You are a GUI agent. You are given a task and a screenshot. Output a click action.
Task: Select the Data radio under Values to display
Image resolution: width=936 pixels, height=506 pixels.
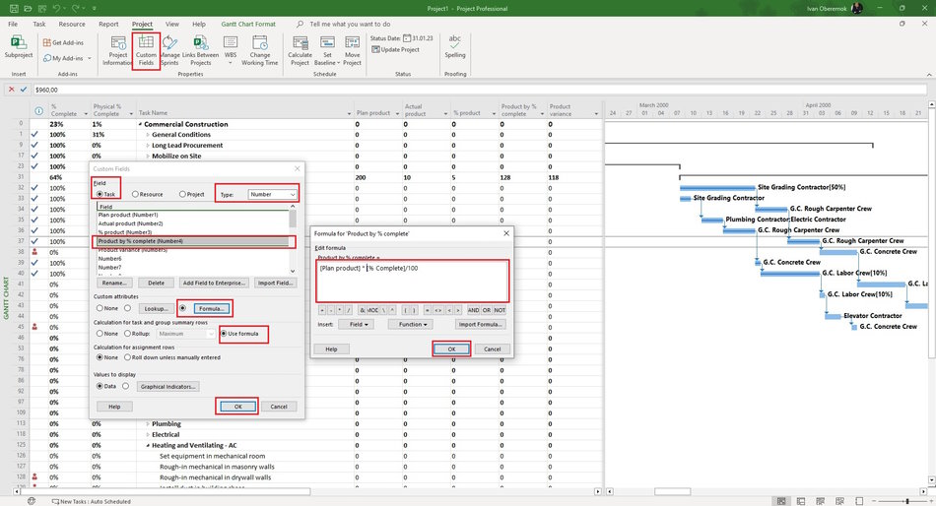point(100,386)
